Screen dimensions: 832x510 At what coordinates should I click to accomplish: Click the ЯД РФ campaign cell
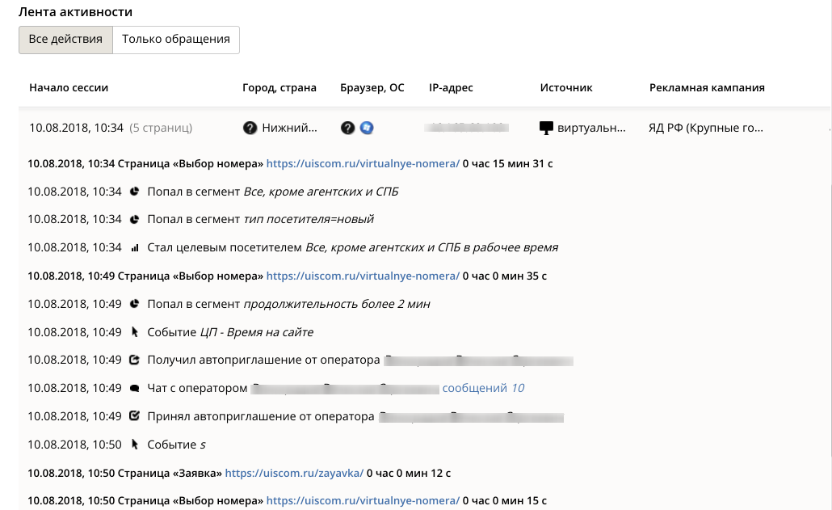pyautogui.click(x=706, y=128)
